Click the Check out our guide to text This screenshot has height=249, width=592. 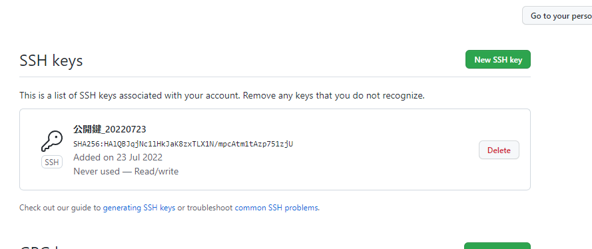tap(60, 208)
